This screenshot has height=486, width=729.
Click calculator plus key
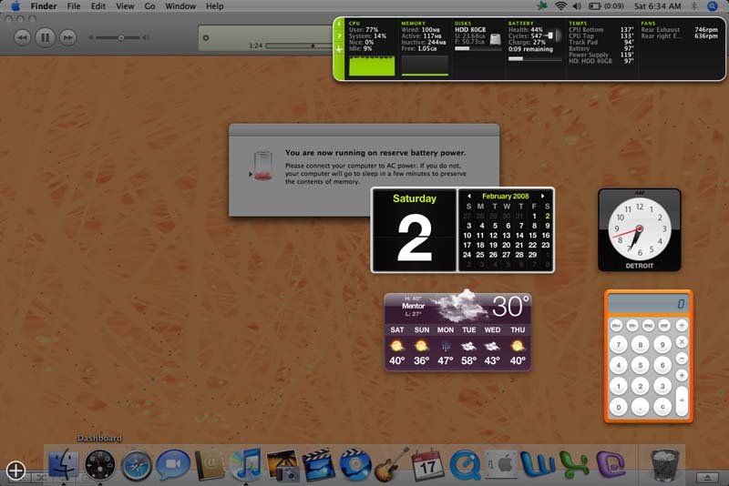682,375
